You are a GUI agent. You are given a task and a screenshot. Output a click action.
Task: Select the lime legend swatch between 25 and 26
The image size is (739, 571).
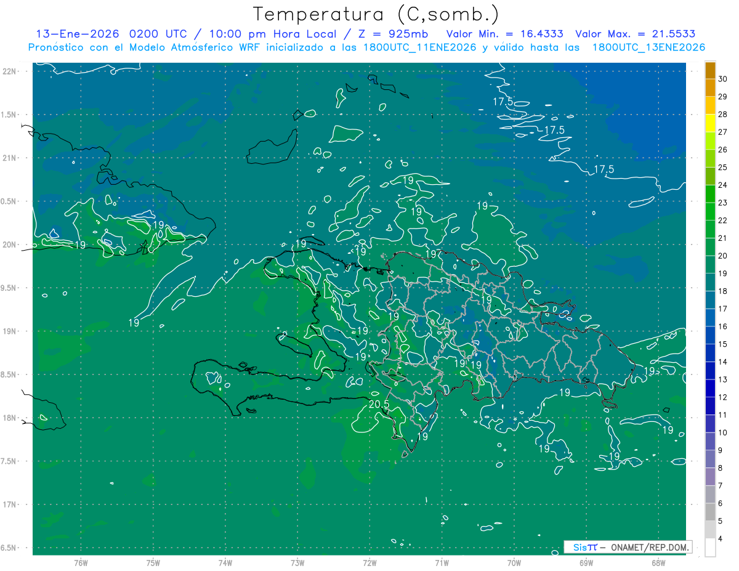click(x=710, y=159)
